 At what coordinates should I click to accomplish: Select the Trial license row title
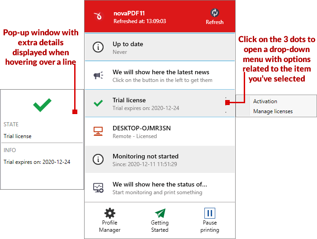129,100
